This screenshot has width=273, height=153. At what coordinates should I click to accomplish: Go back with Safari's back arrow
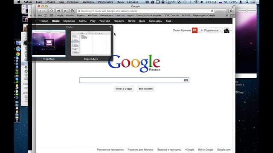click(40, 11)
